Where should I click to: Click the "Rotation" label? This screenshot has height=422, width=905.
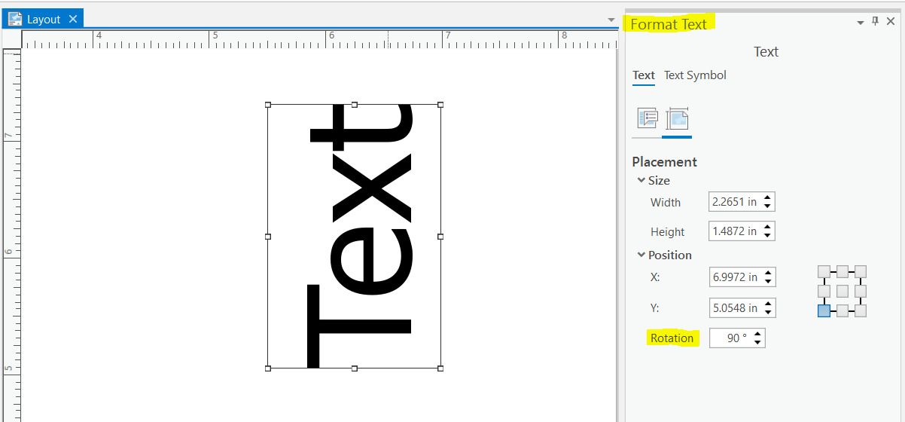click(x=672, y=338)
